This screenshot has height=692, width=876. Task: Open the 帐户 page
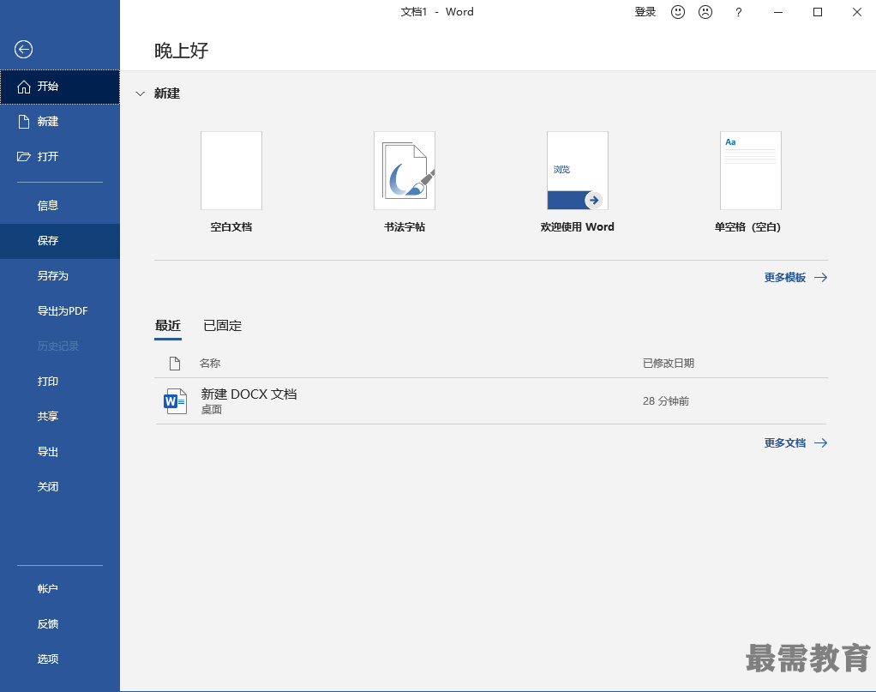tap(60, 588)
